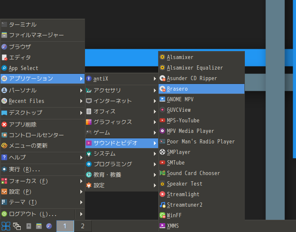Click the editor icon beside エディタ
This screenshot has width=296, height=232.
tap(4, 57)
